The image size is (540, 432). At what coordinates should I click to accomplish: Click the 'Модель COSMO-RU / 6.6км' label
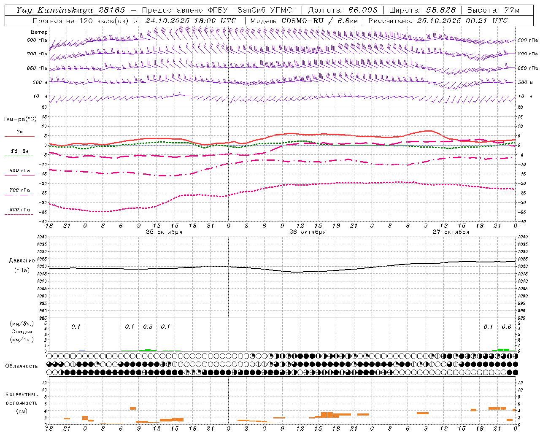click(304, 21)
